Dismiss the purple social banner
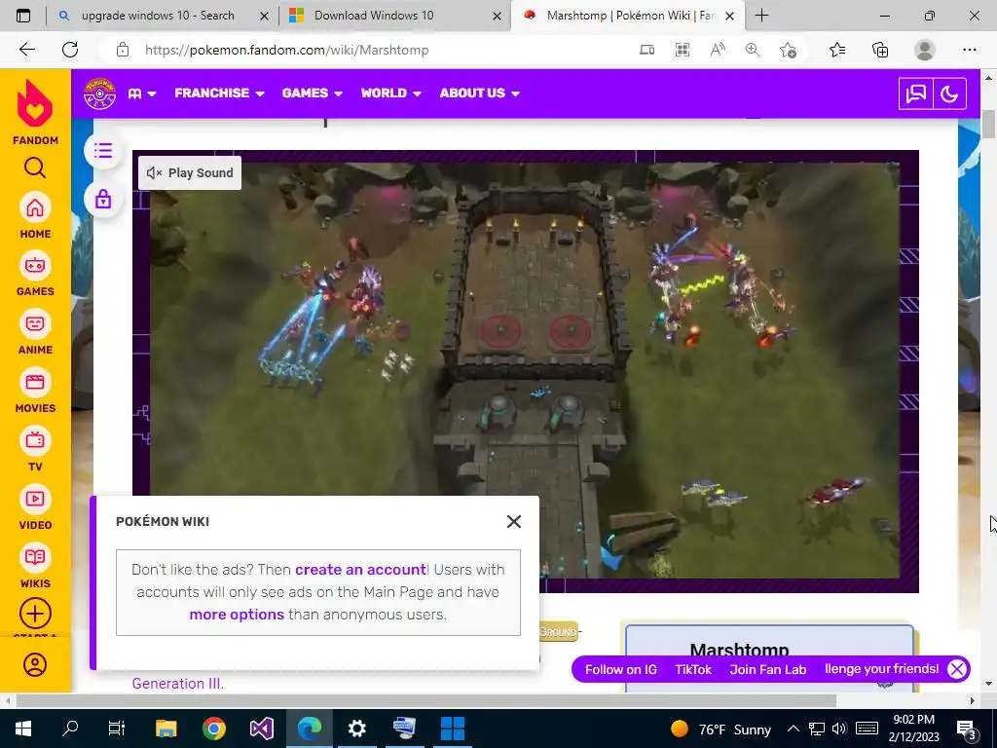This screenshot has height=748, width=997. point(957,669)
